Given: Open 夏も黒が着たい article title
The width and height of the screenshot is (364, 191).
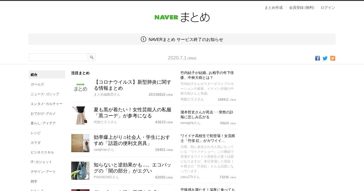Looking at the screenshot, I should (x=133, y=113).
